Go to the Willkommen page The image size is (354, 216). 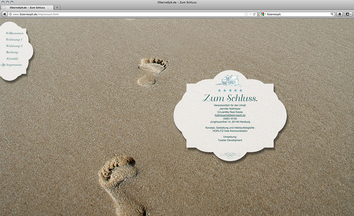(15, 33)
